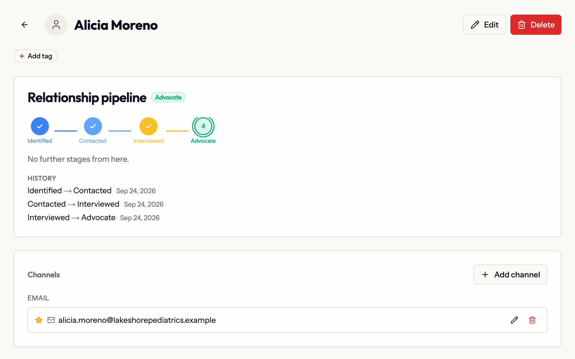Click the Identified → Contacted history entry
The image size is (575, 359).
[92, 191]
